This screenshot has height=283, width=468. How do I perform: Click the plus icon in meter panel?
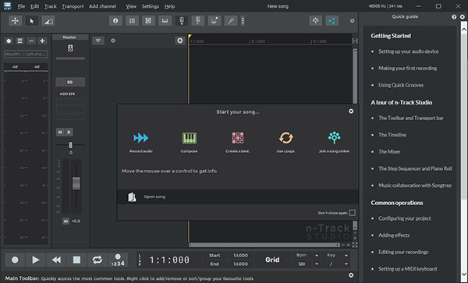tap(42, 41)
